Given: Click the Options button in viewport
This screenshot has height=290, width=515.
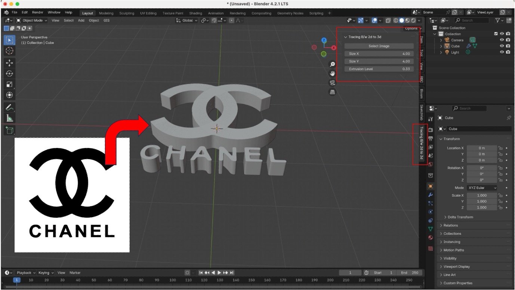Looking at the screenshot, I should pyautogui.click(x=413, y=28).
